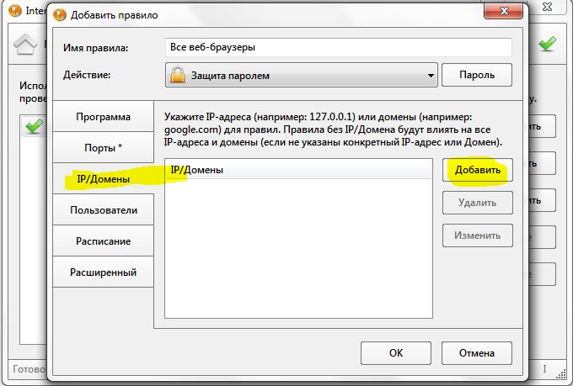This screenshot has width=573, height=386.
Task: Click the Удалить button
Action: [478, 202]
